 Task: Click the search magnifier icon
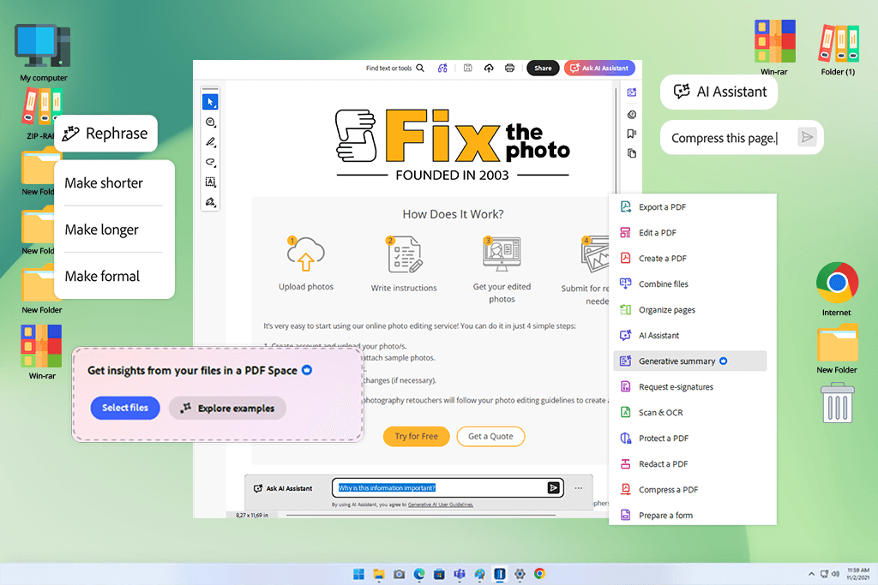point(420,69)
